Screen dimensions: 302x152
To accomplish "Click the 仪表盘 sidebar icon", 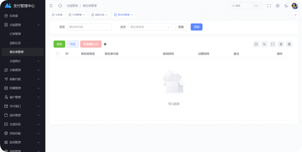I will (6, 16).
